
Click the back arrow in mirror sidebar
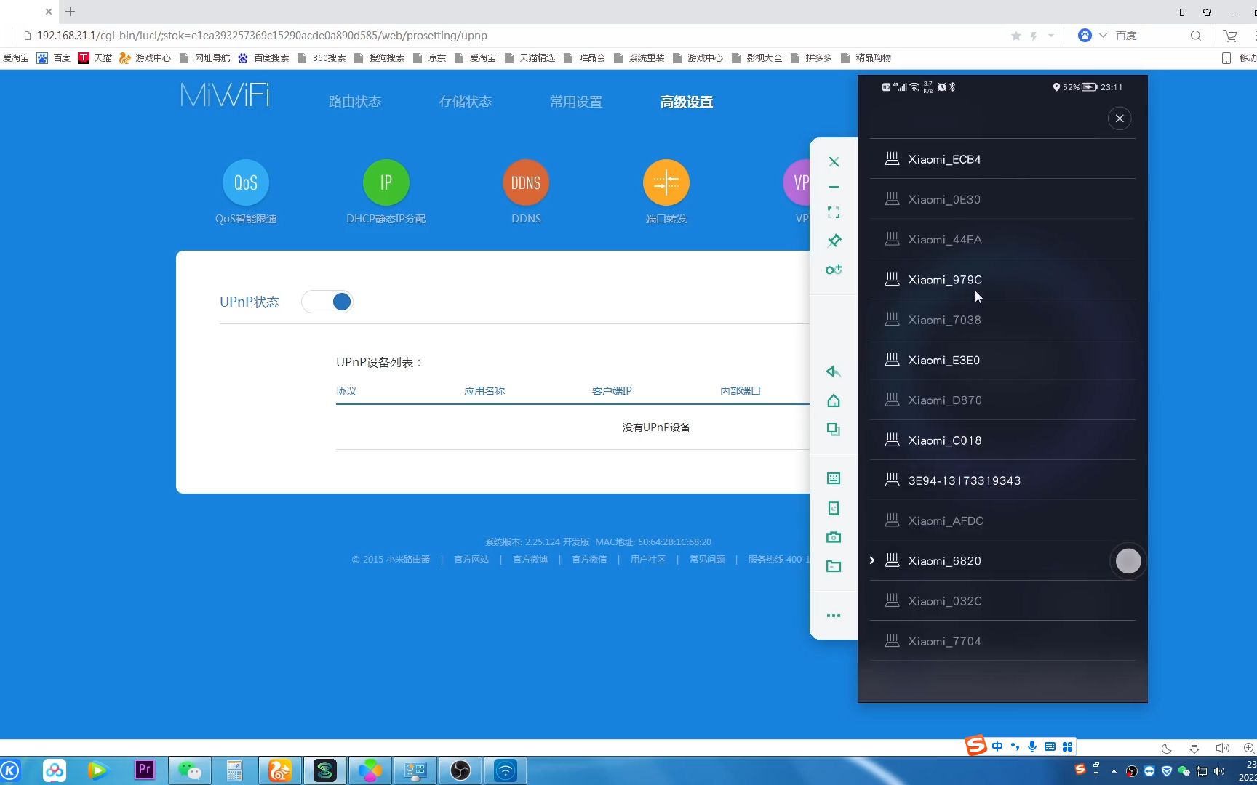click(x=834, y=372)
